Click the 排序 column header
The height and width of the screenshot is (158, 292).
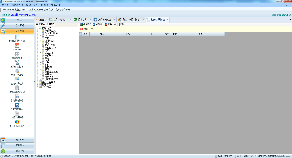(x=175, y=34)
